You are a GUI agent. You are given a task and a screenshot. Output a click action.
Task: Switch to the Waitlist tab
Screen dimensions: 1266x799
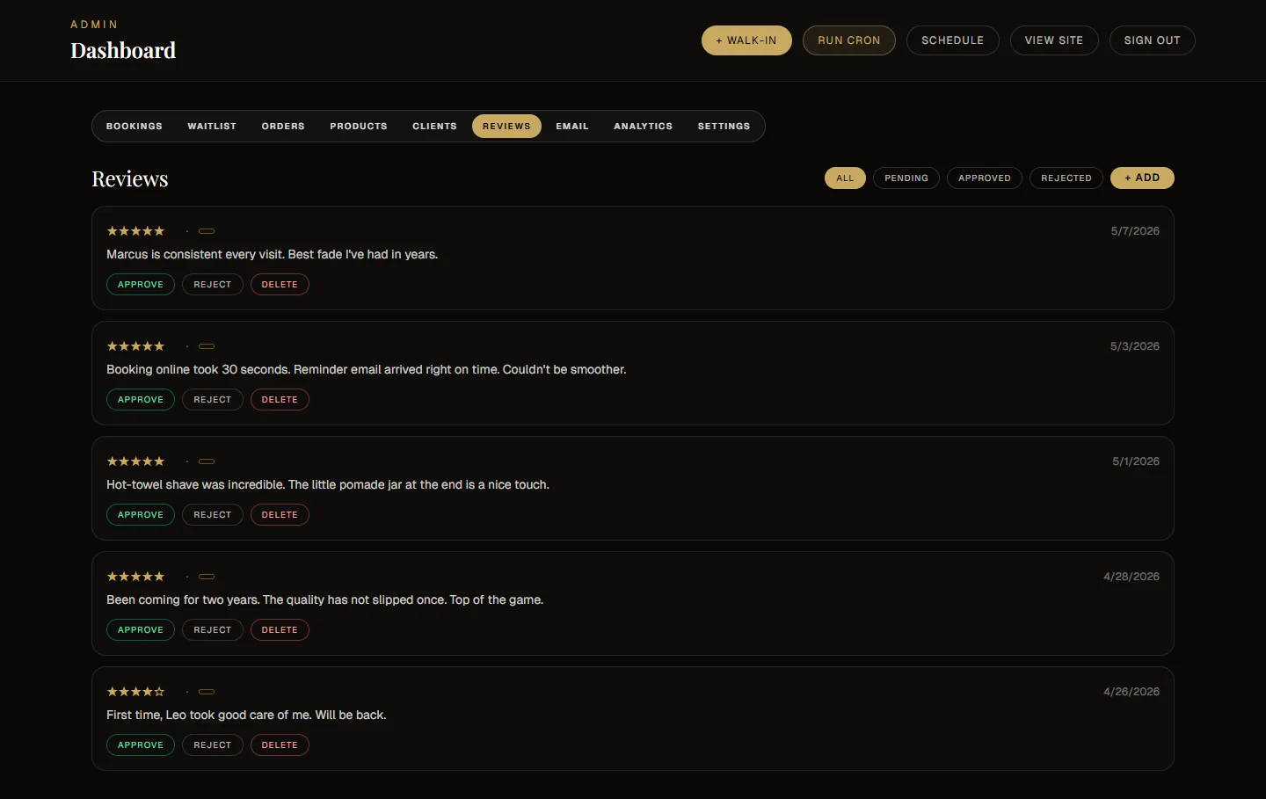212,127
